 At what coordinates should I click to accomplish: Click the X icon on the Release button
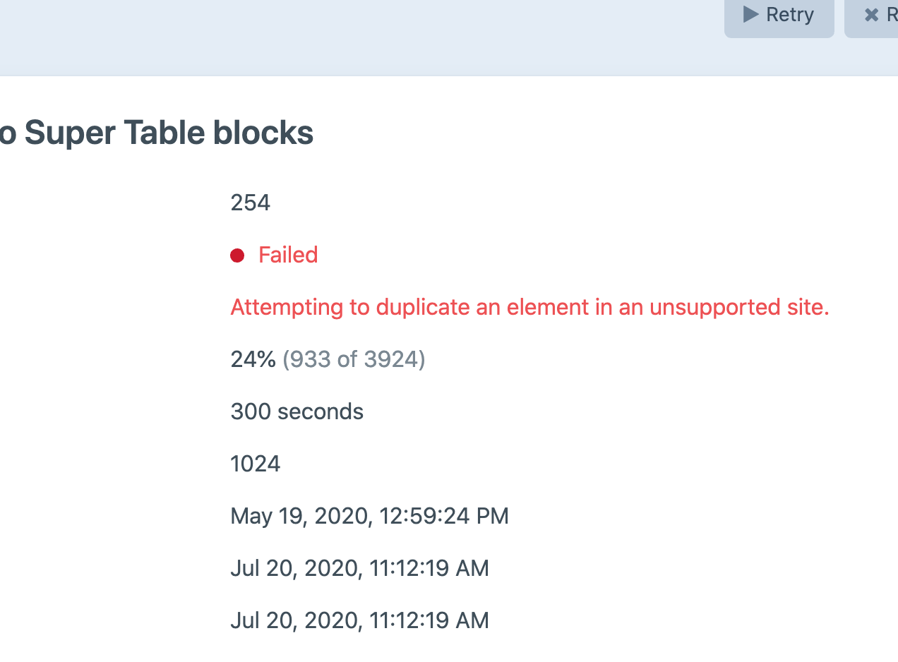[x=873, y=14]
